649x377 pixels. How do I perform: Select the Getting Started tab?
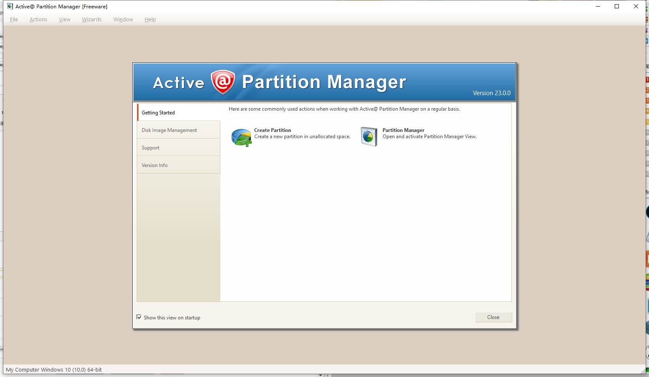tap(179, 113)
